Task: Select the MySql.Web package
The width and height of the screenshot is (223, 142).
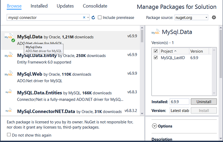Action: click(70, 77)
